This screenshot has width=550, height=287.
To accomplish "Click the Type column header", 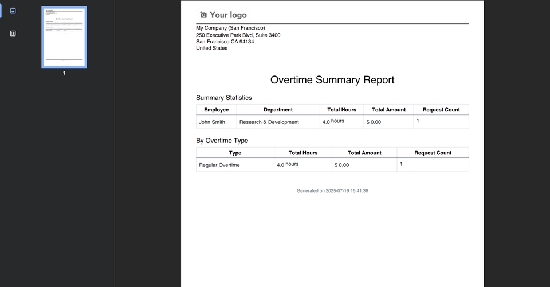I will 235,153.
